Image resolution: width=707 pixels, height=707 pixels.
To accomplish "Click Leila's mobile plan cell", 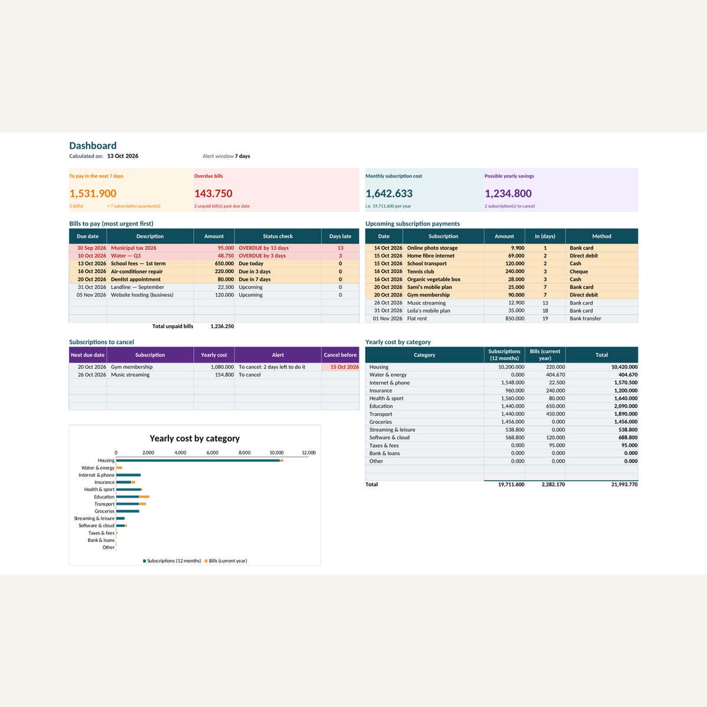I will pos(444,310).
